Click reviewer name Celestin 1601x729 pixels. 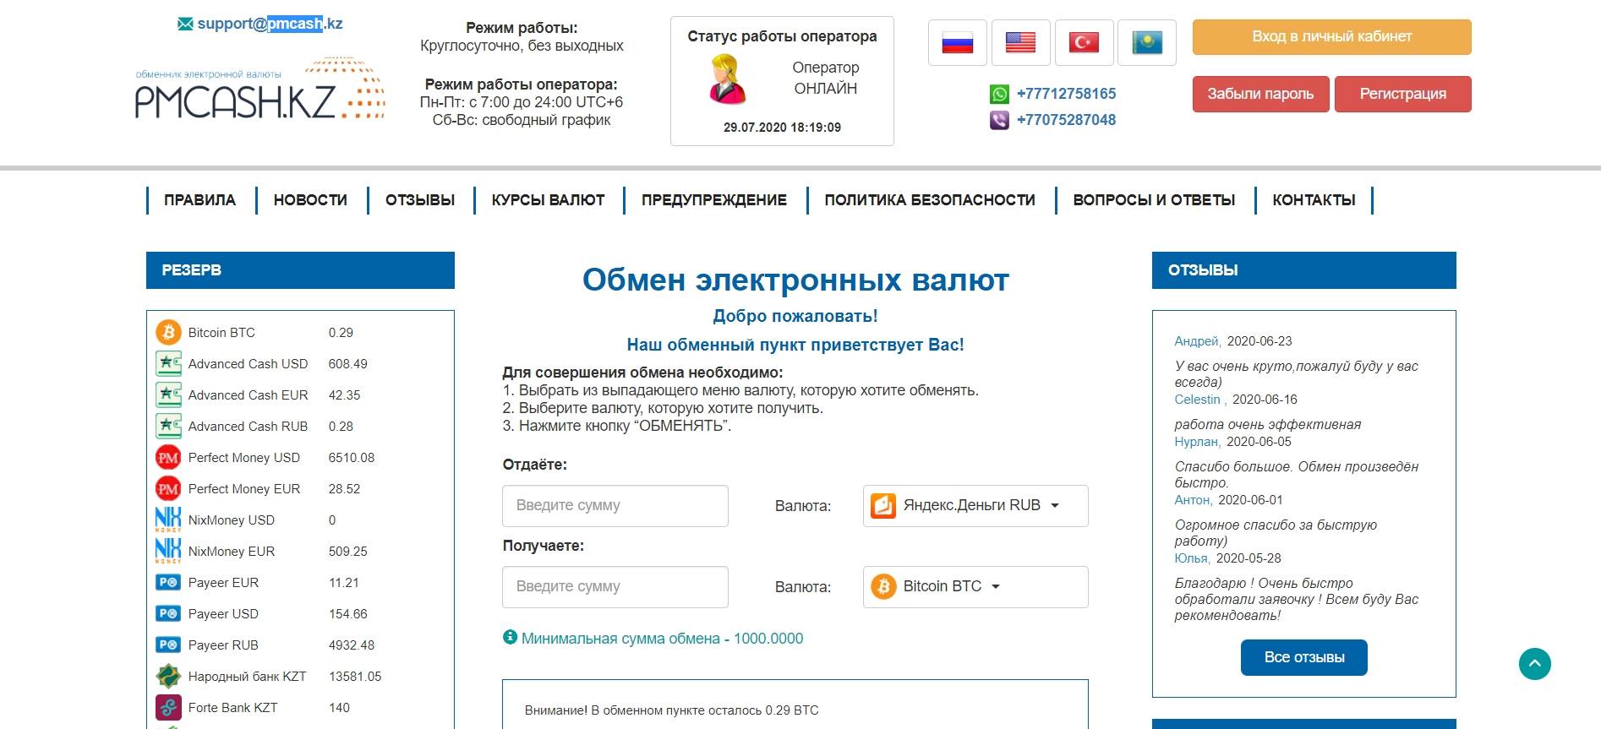pyautogui.click(x=1198, y=400)
